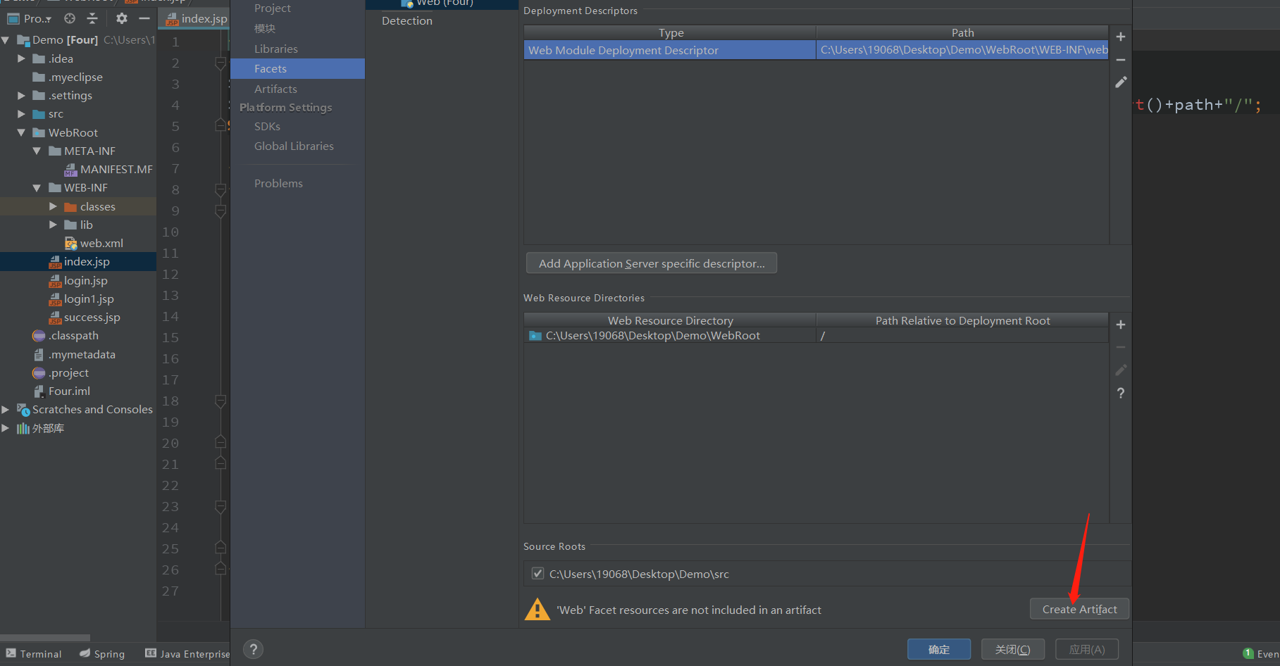The width and height of the screenshot is (1280, 666).
Task: Expand the .idea folder
Action: 21,58
